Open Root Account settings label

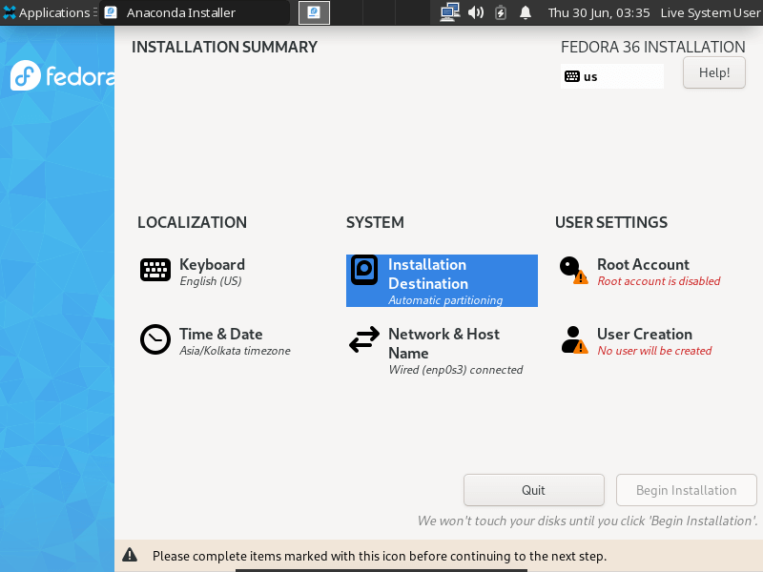coord(643,265)
